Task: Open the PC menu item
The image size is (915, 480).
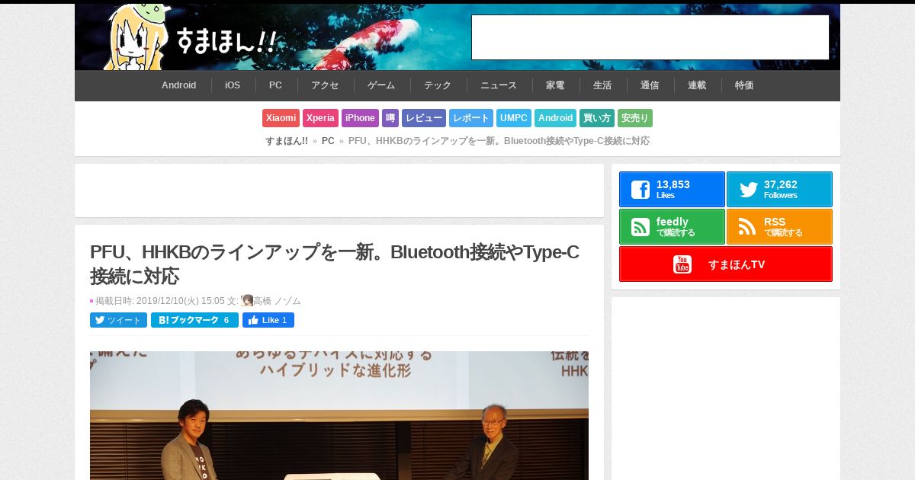Action: (x=275, y=85)
